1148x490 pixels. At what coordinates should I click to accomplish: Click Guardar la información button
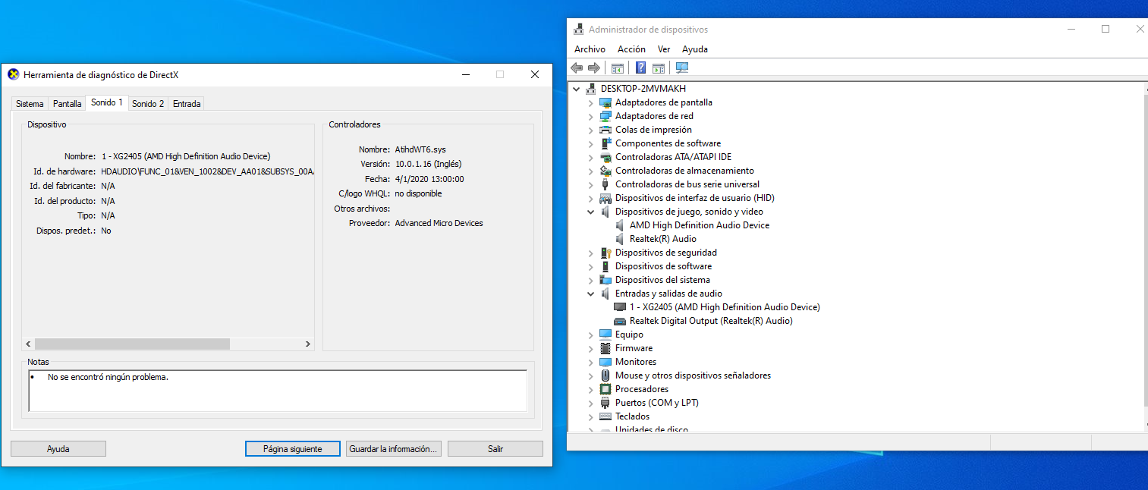click(394, 449)
